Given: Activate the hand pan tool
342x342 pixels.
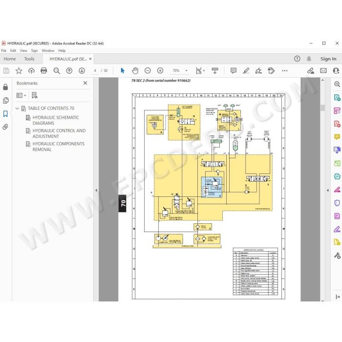Looking at the screenshot, I should click(x=135, y=71).
